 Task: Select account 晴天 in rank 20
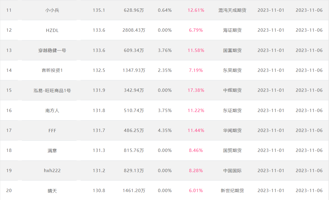point(52,191)
